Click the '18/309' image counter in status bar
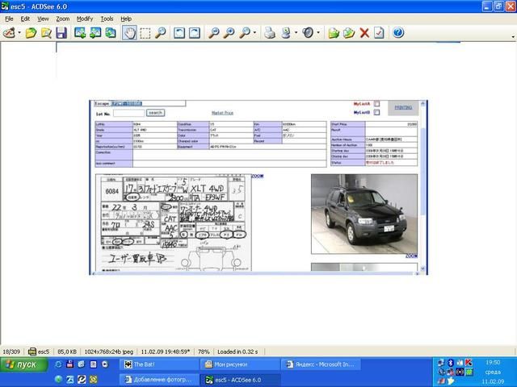The height and width of the screenshot is (387, 517). click(11, 352)
